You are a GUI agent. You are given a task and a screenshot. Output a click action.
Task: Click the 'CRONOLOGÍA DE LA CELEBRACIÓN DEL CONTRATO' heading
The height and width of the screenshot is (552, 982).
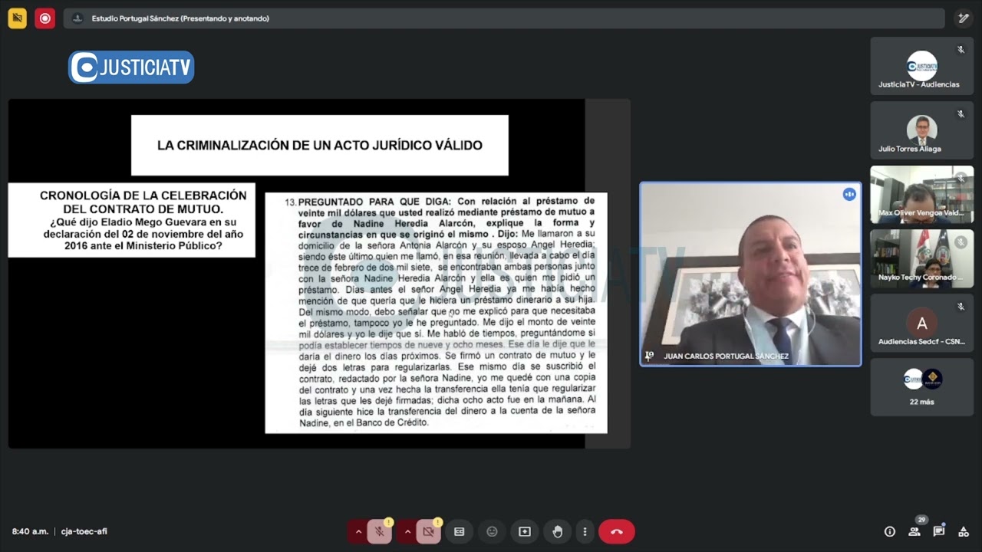(x=143, y=202)
